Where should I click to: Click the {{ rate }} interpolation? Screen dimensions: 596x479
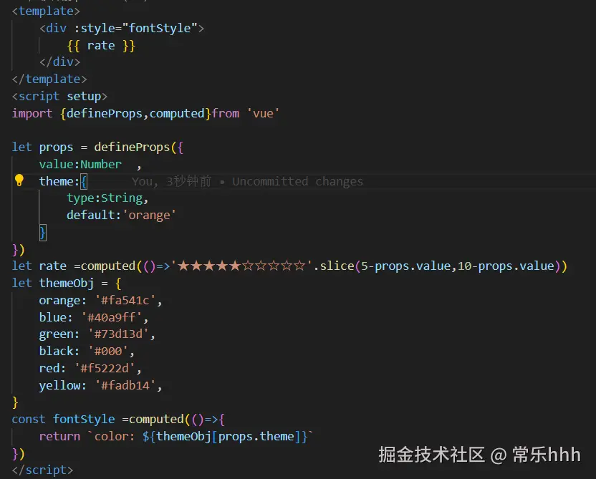pyautogui.click(x=101, y=46)
